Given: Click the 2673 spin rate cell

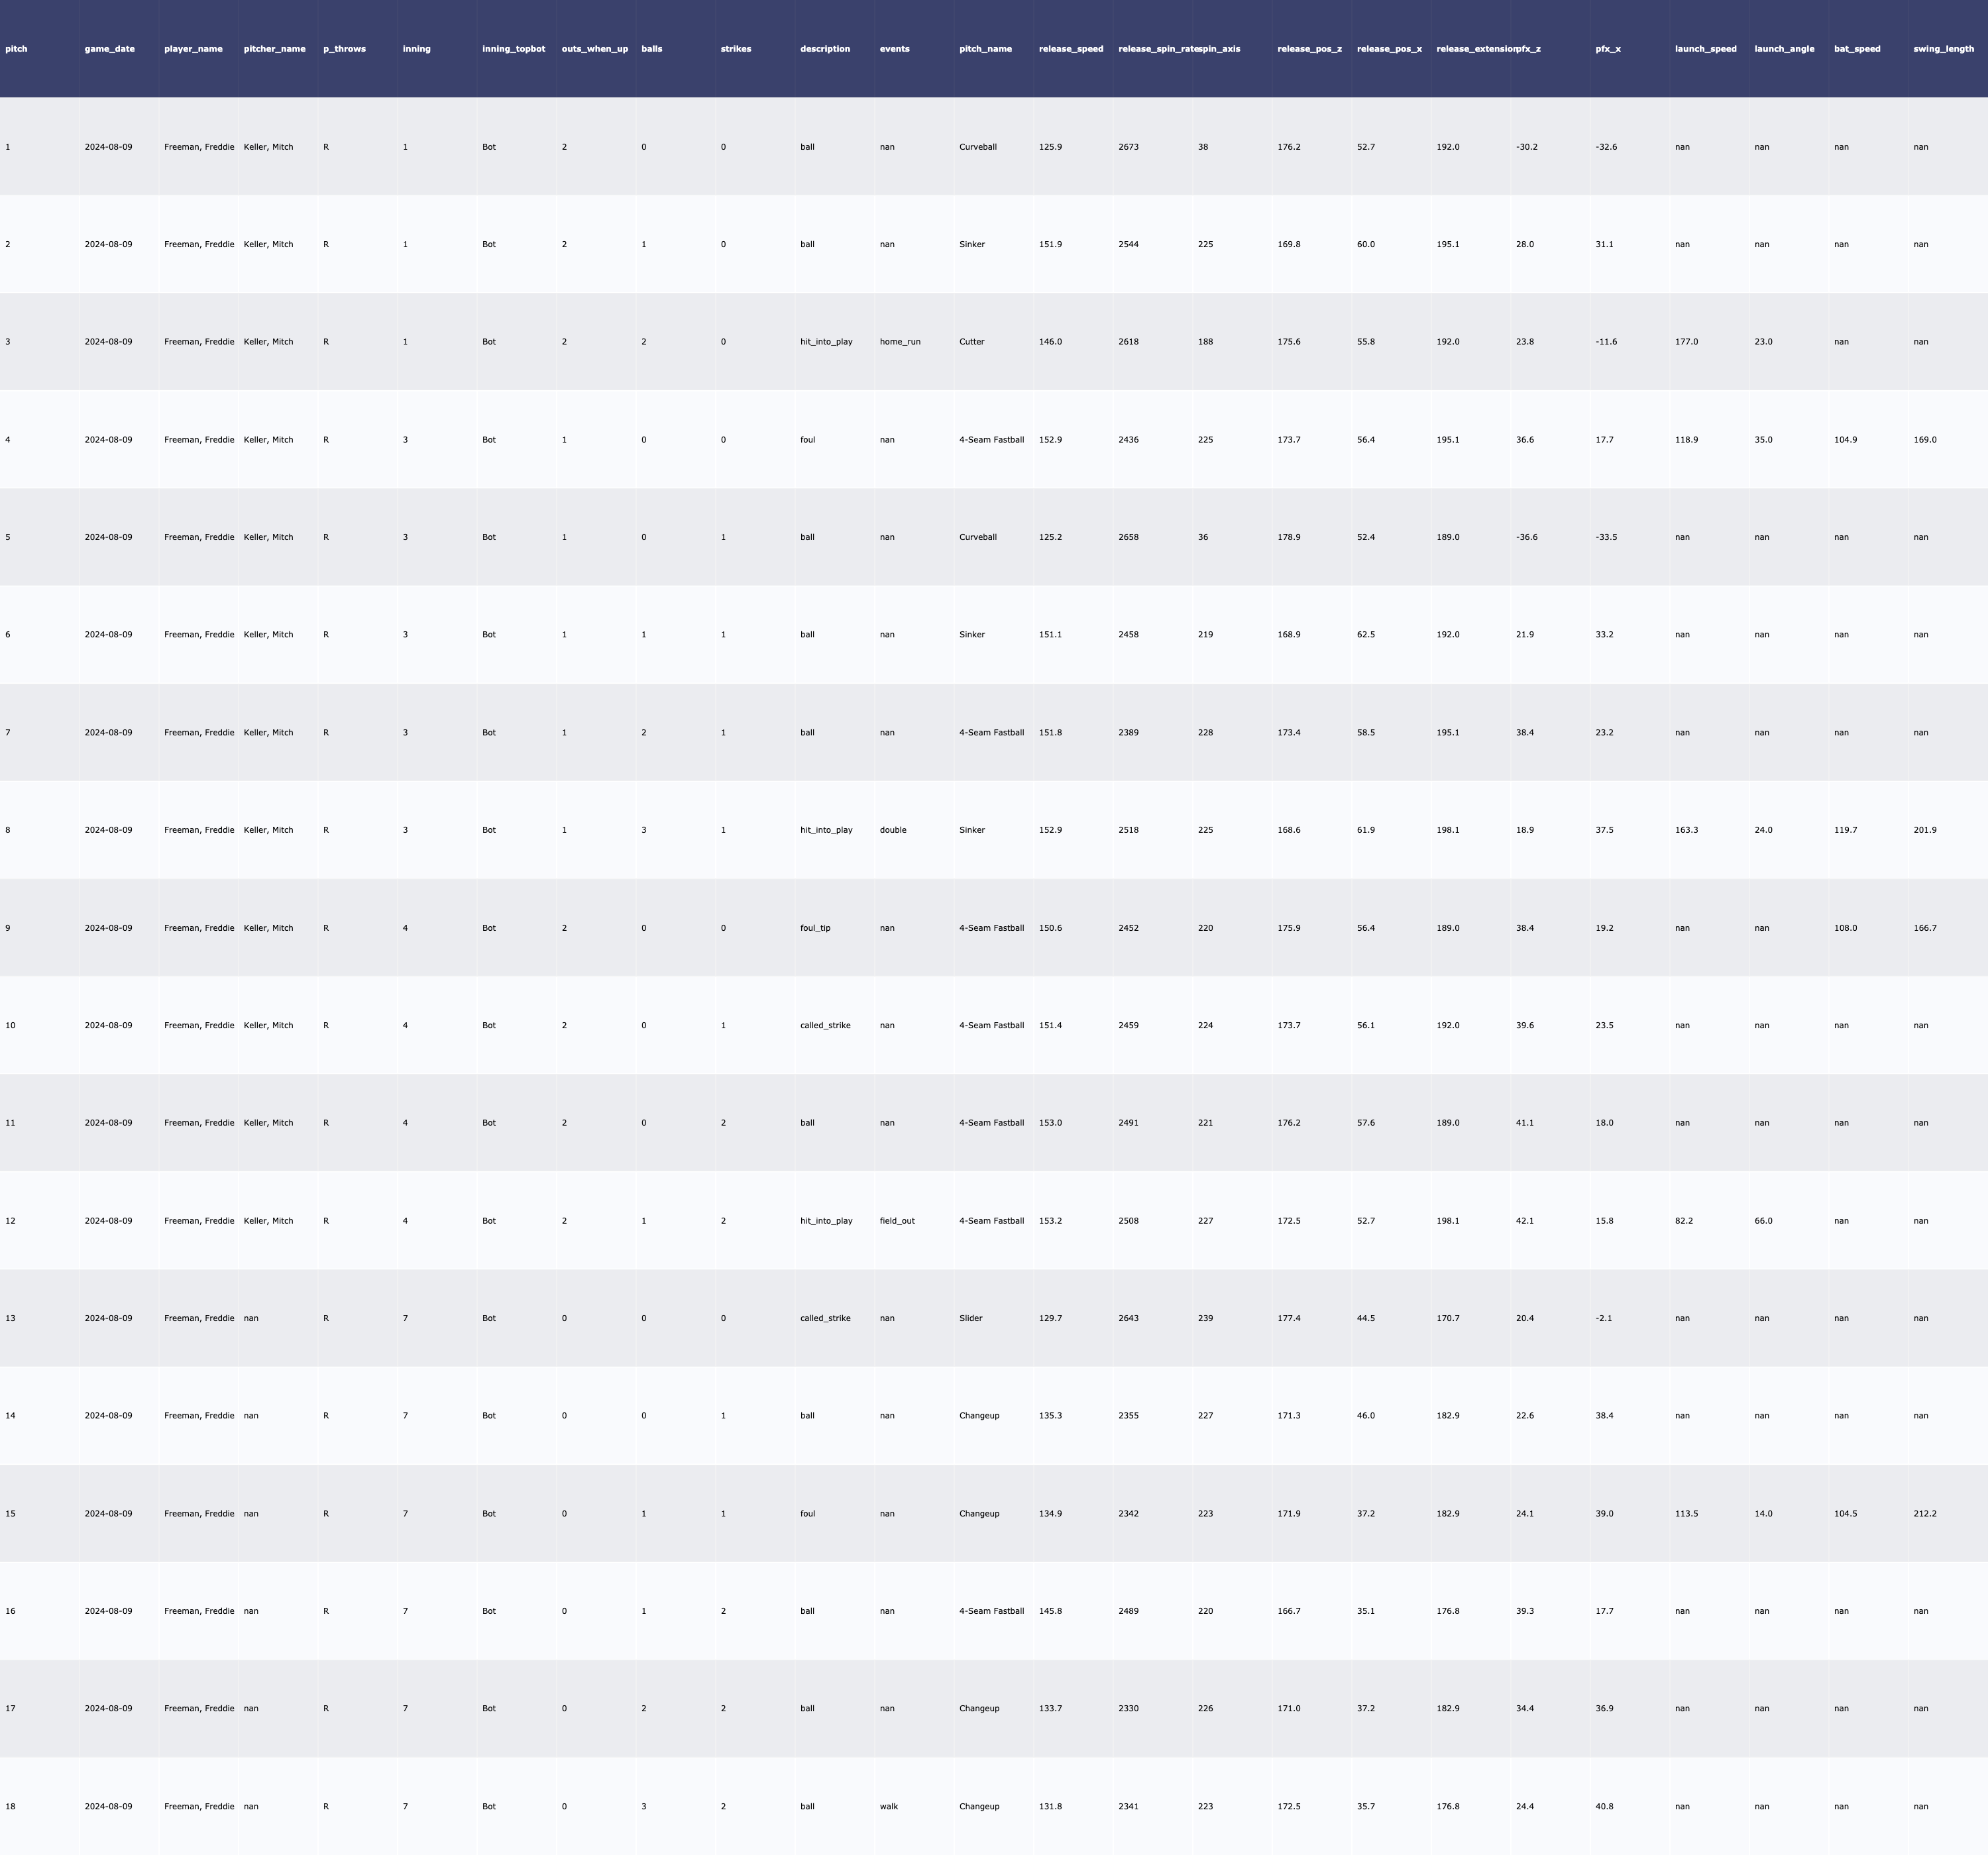Looking at the screenshot, I should [1128, 147].
